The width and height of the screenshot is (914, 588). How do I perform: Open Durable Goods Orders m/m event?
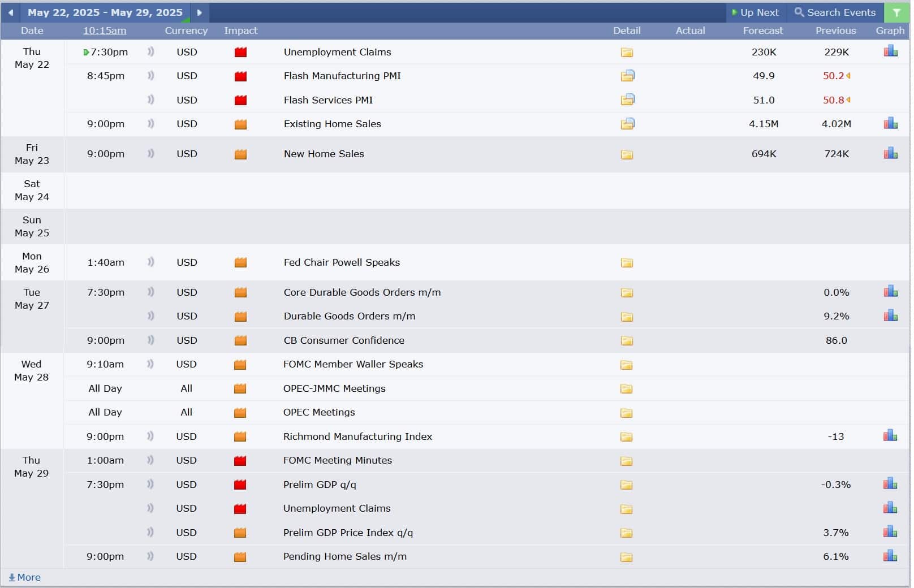[350, 316]
